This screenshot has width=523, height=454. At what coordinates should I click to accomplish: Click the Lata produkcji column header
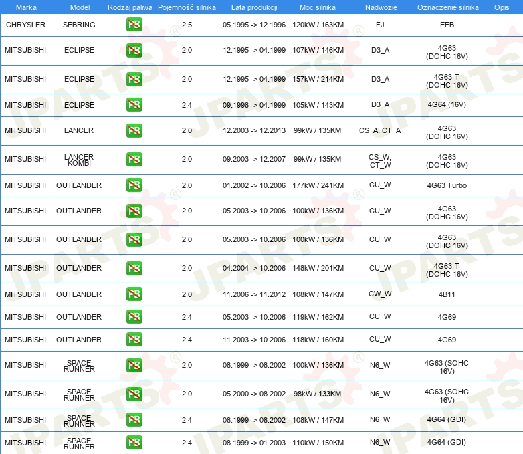254,7
